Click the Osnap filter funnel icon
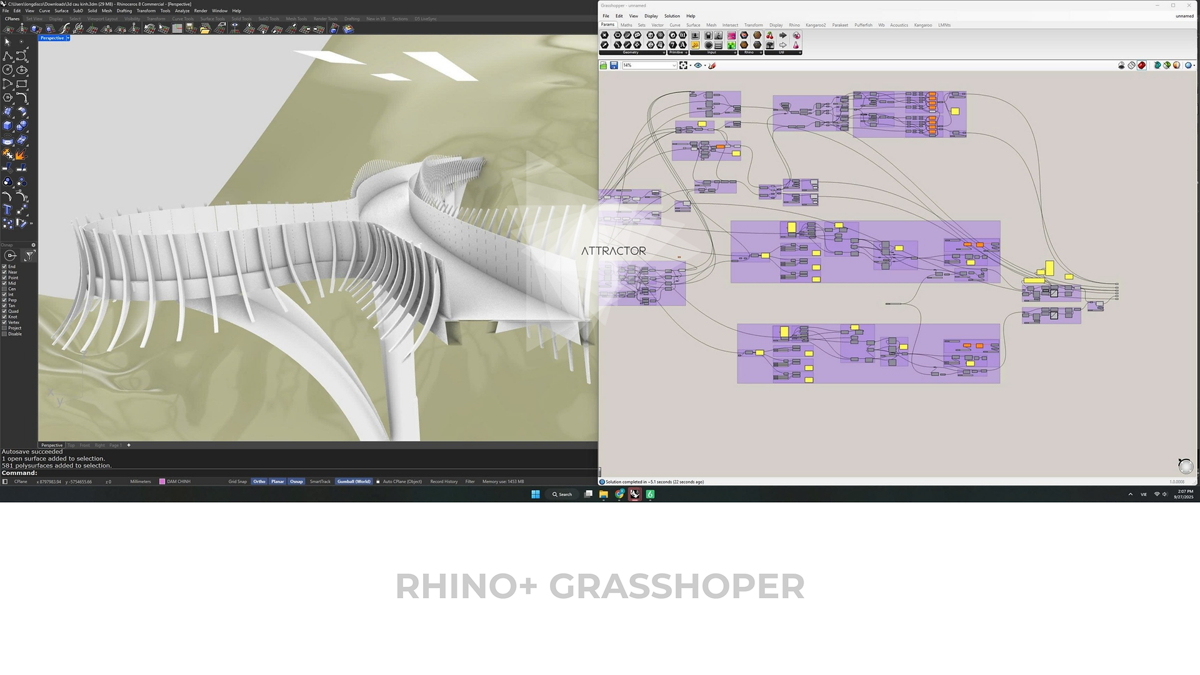 tap(29, 255)
